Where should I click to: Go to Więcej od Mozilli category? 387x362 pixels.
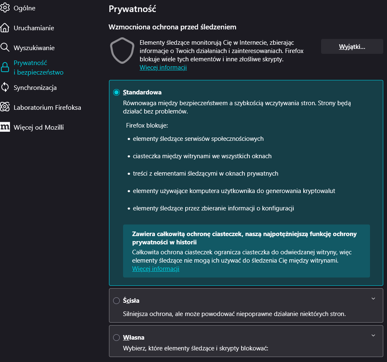pos(39,127)
